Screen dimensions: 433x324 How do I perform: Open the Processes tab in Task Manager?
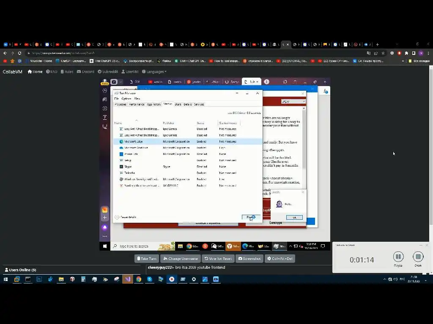(x=121, y=105)
